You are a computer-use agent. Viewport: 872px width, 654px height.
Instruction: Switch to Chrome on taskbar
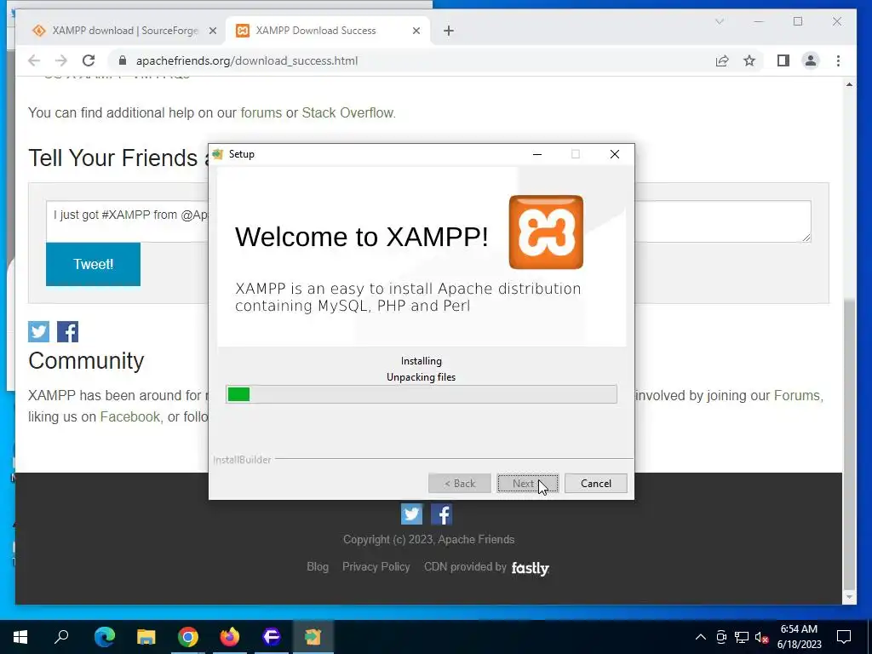(188, 637)
